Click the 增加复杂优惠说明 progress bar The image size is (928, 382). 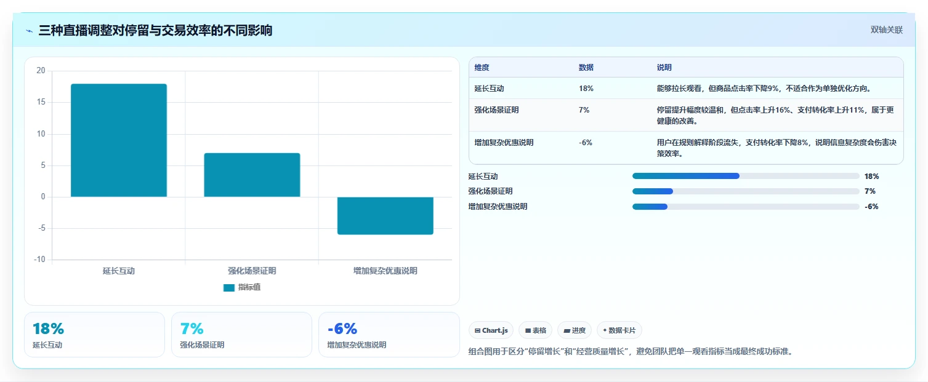pos(746,207)
